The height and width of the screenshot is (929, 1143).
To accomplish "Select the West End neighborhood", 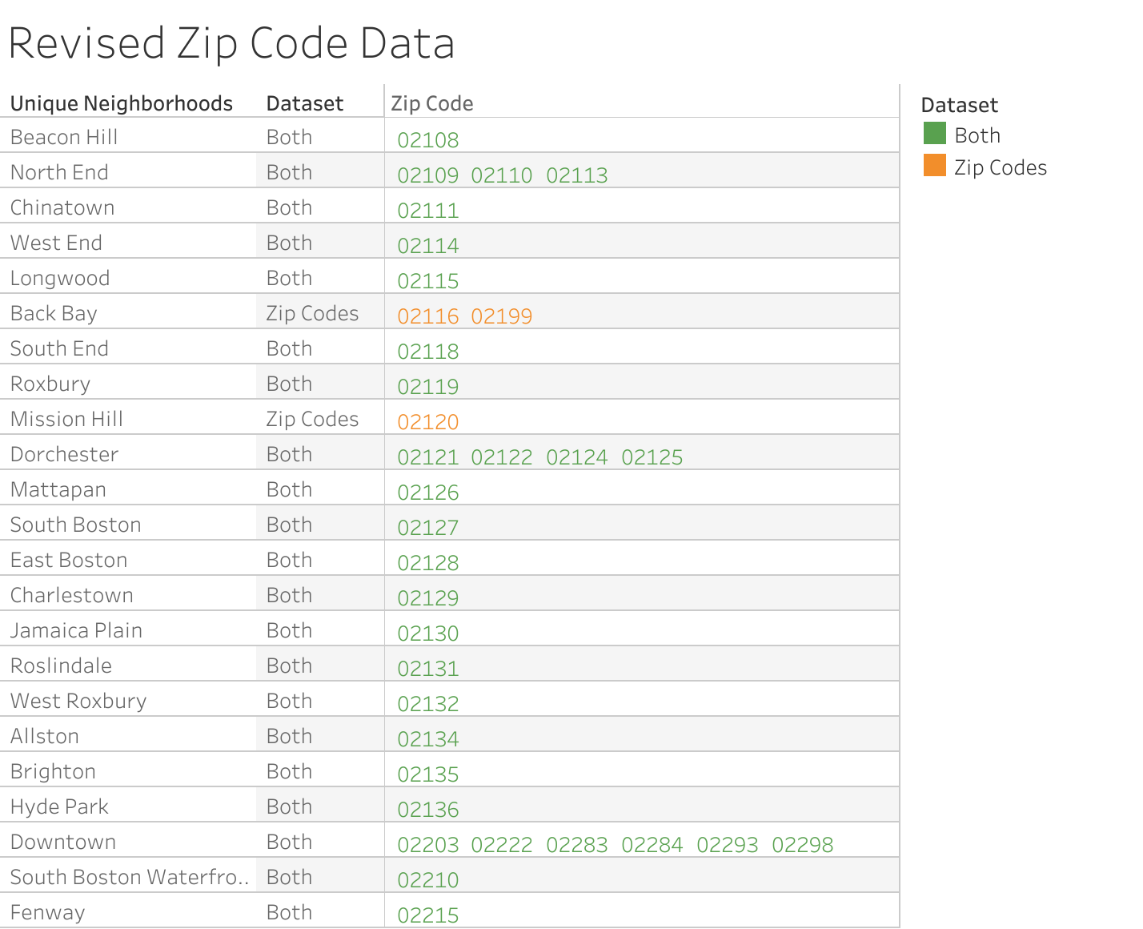I will click(56, 243).
